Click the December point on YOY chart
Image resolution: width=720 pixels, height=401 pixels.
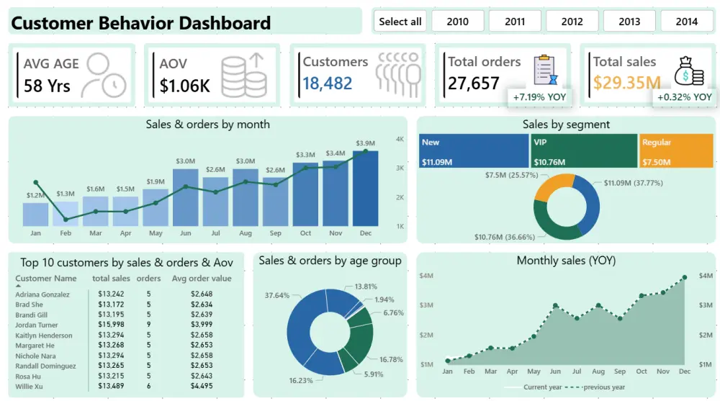tap(685, 277)
